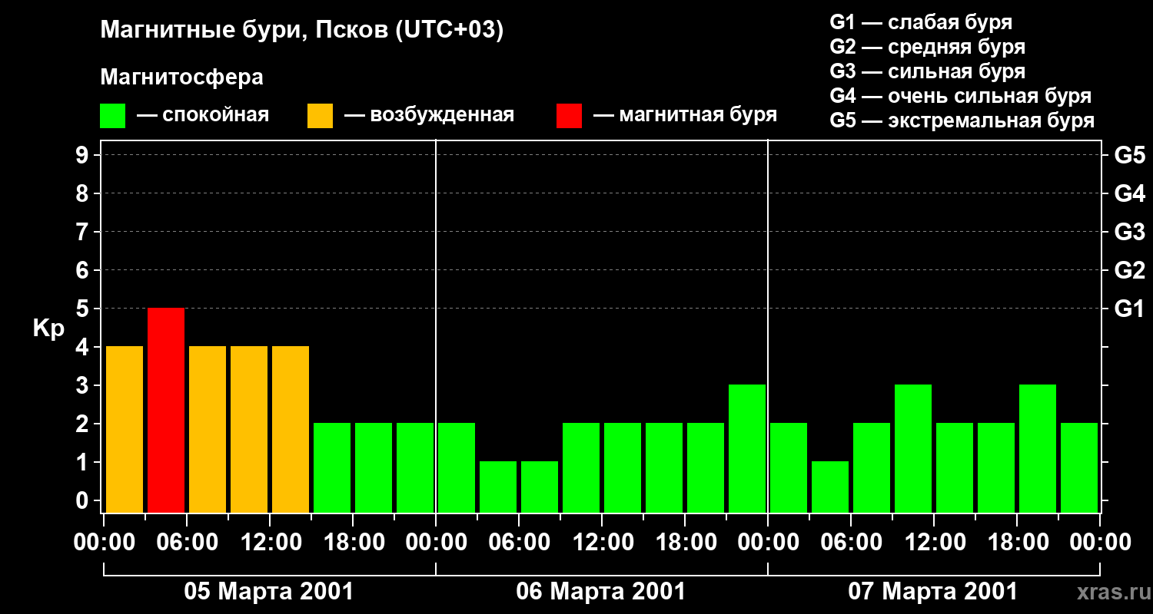This screenshot has width=1153, height=614.
Task: Select the Kp 3 bar for 18:00–21:00 on 07 Марта
Action: click(x=1038, y=448)
